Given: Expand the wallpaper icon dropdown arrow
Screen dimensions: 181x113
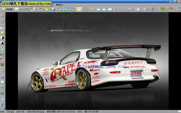Looking at the screenshot, I should [149, 9].
